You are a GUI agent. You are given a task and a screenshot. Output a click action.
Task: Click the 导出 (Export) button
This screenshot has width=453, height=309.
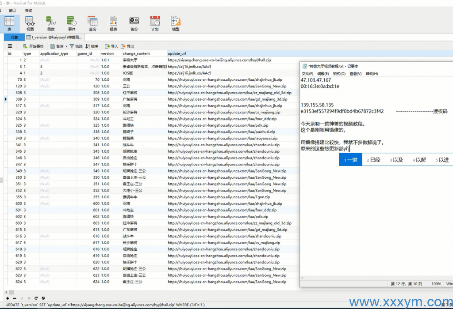pos(127,46)
